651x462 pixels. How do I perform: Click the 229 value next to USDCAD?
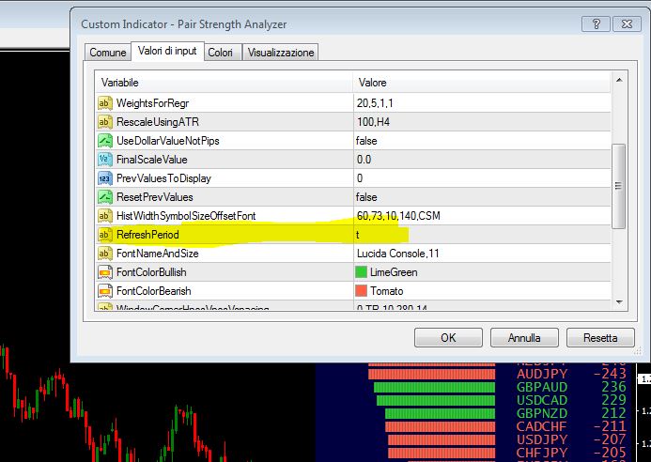coord(613,401)
